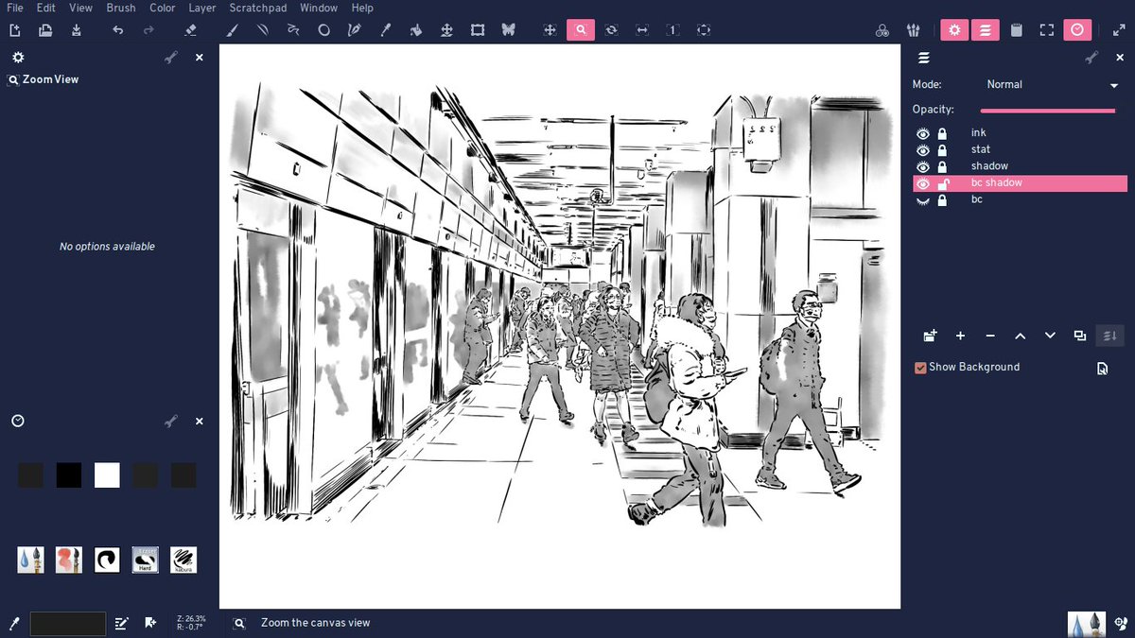Viewport: 1135px width, 638px height.
Task: Hide the stat layer via eye icon
Action: tap(923, 149)
